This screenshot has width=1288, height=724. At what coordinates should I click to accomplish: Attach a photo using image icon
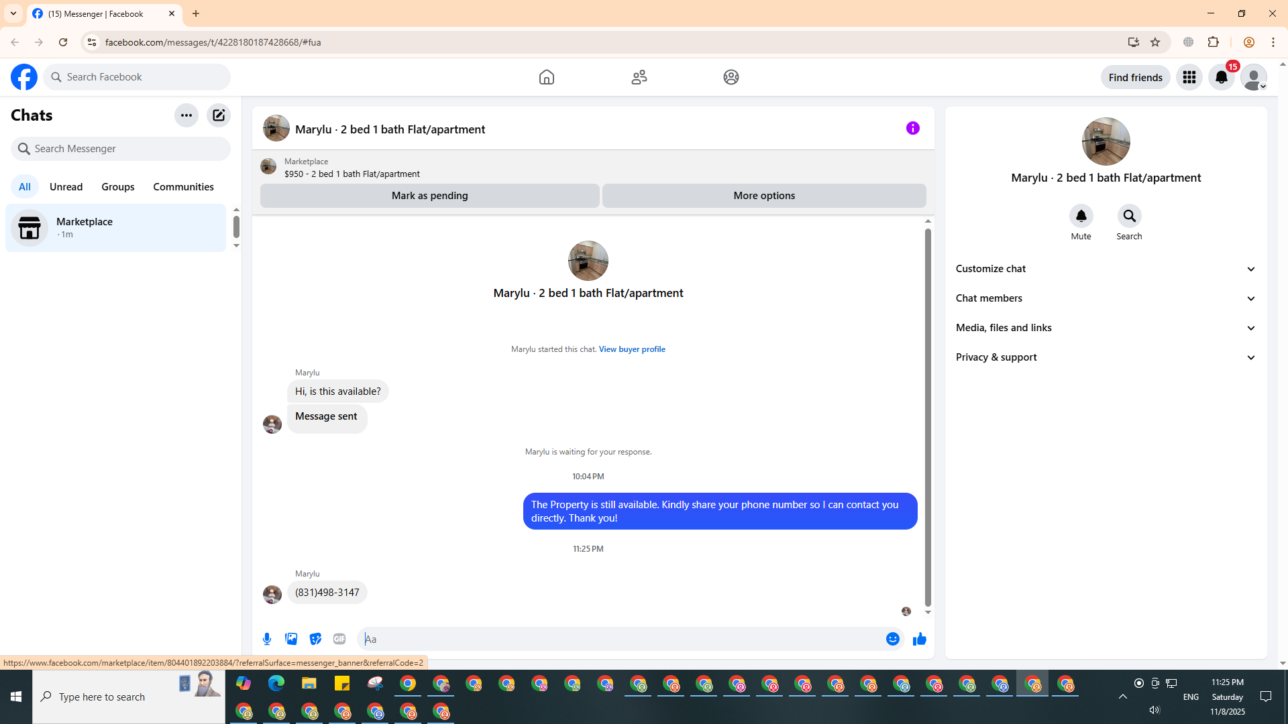291,639
